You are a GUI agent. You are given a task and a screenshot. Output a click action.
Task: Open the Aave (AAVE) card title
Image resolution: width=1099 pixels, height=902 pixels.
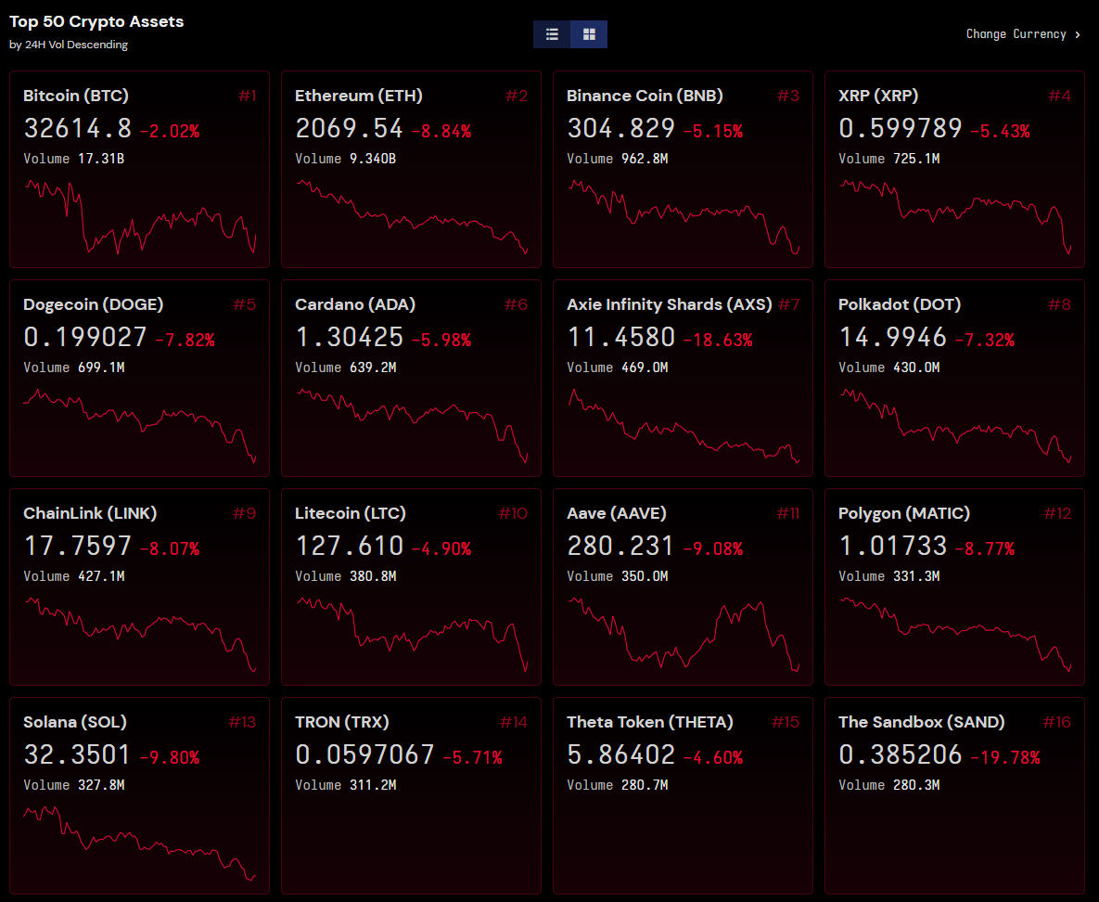[617, 513]
